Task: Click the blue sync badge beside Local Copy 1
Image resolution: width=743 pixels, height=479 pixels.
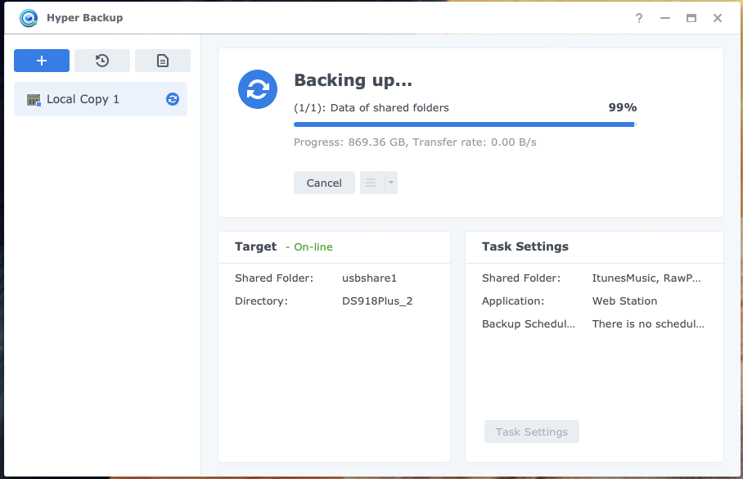Action: click(x=173, y=99)
